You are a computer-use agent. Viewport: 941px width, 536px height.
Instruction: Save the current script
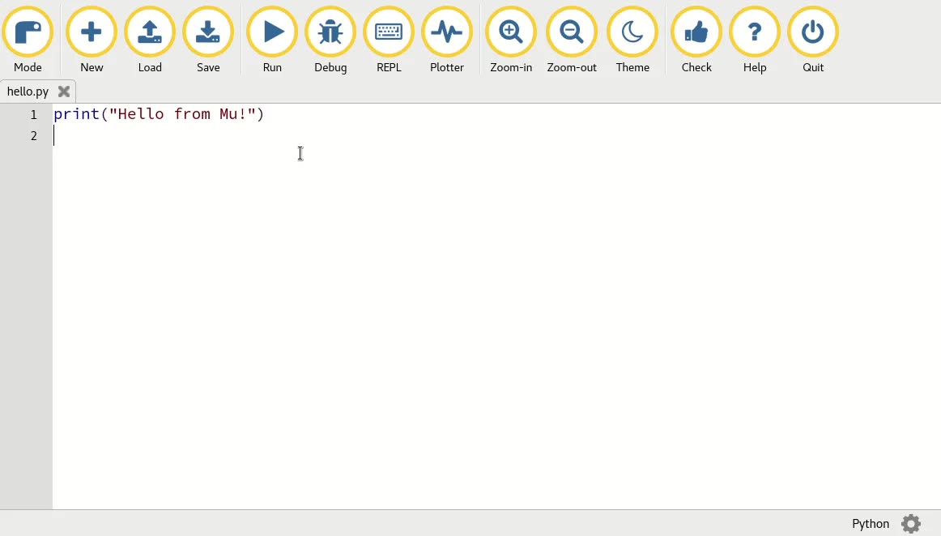(208, 40)
